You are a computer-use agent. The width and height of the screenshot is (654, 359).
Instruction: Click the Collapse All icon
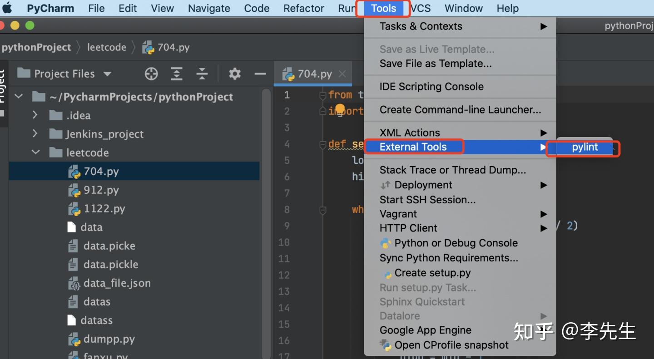pos(202,74)
